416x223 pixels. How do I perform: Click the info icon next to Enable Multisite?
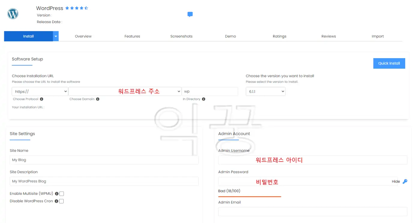(57, 194)
